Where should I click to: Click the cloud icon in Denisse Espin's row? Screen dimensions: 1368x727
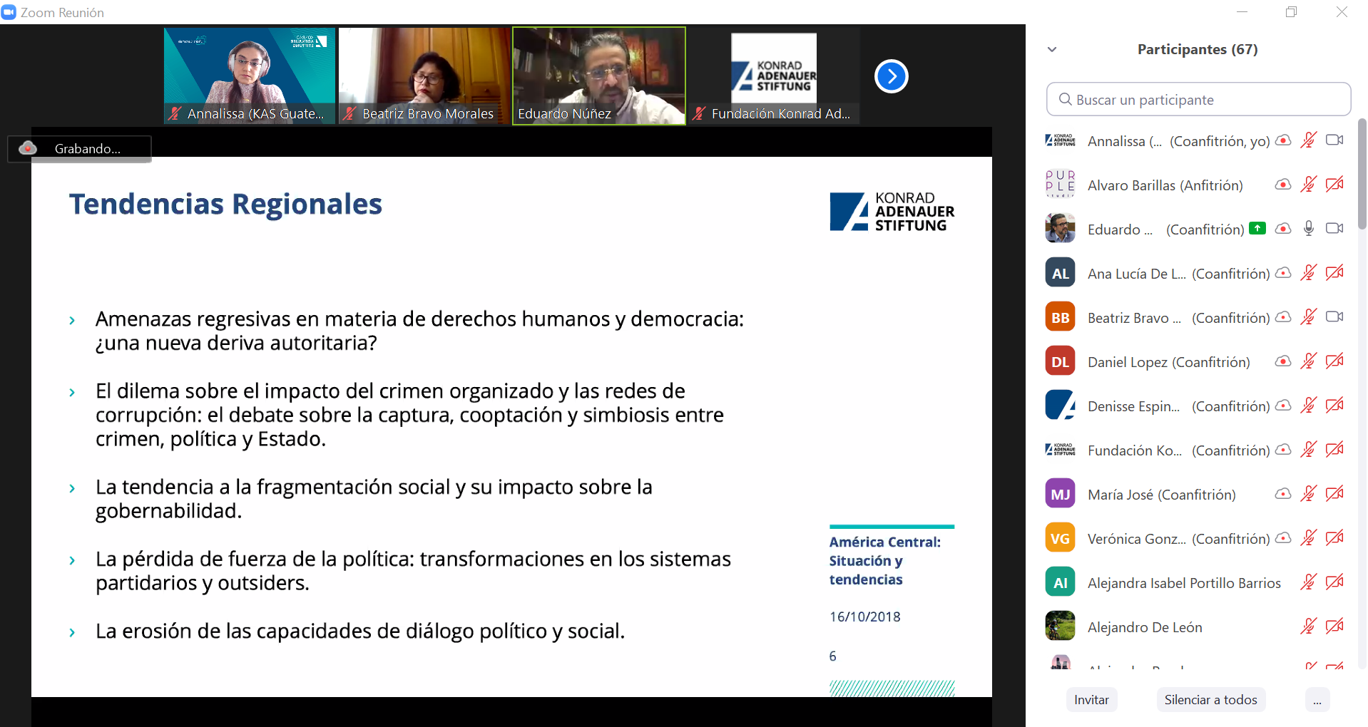pos(1283,406)
